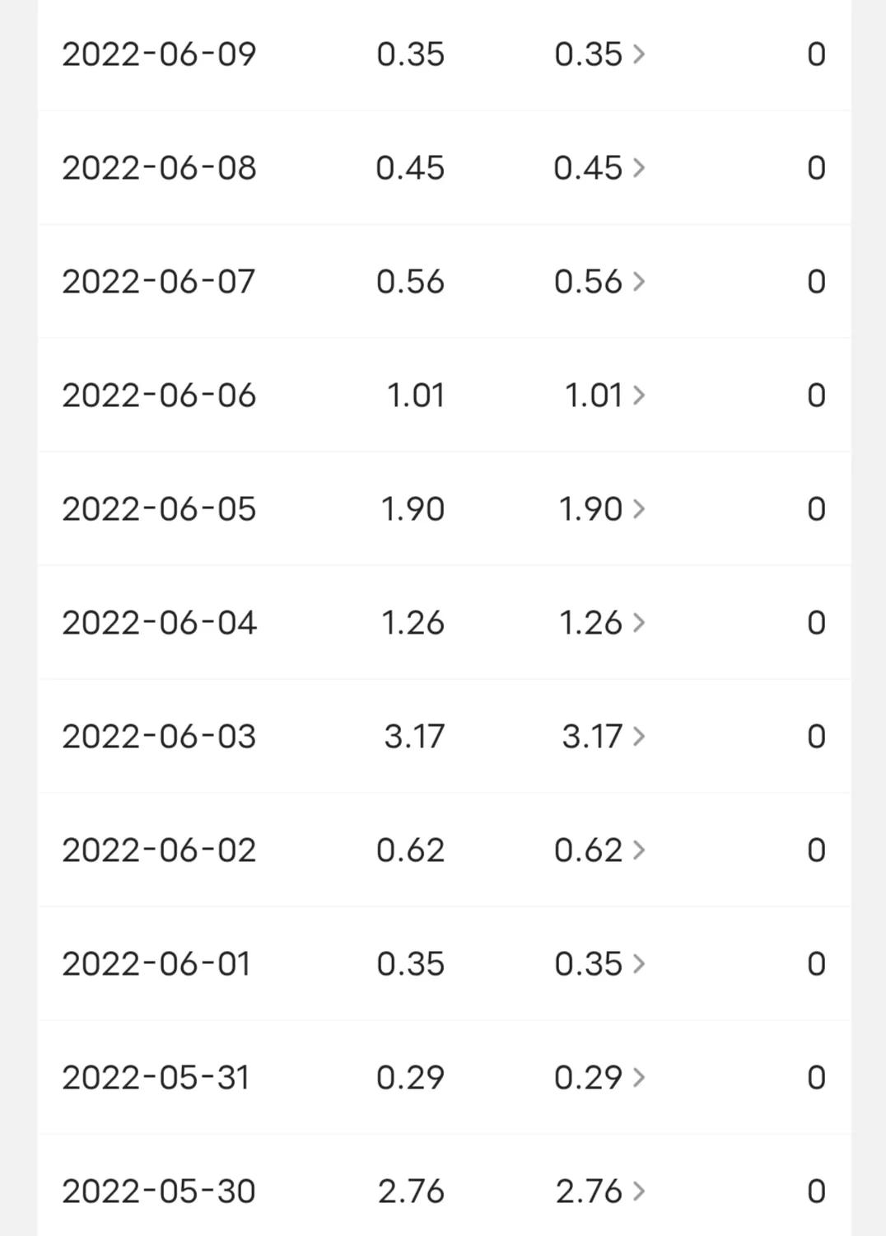
Task: Open the 1.90 value in third column
Action: [590, 509]
